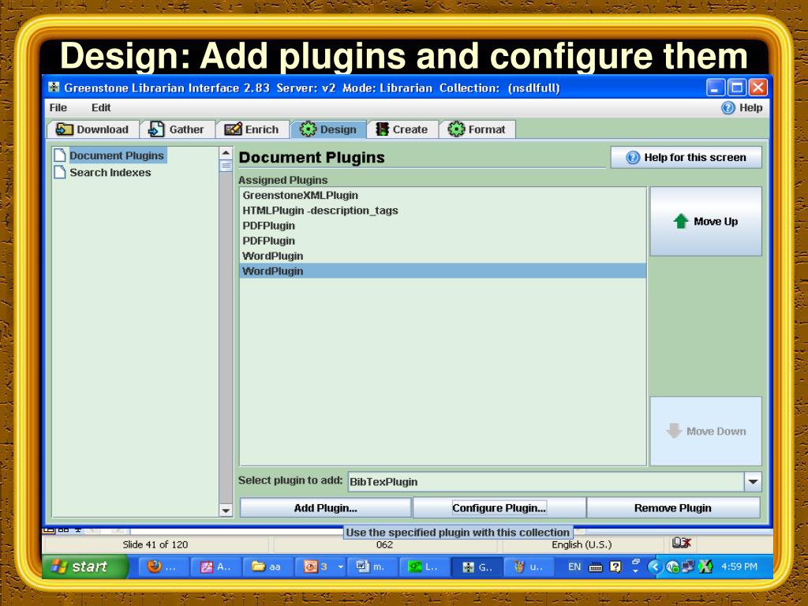This screenshot has height=606, width=808.
Task: Click the Format tab gear icon
Action: click(456, 129)
